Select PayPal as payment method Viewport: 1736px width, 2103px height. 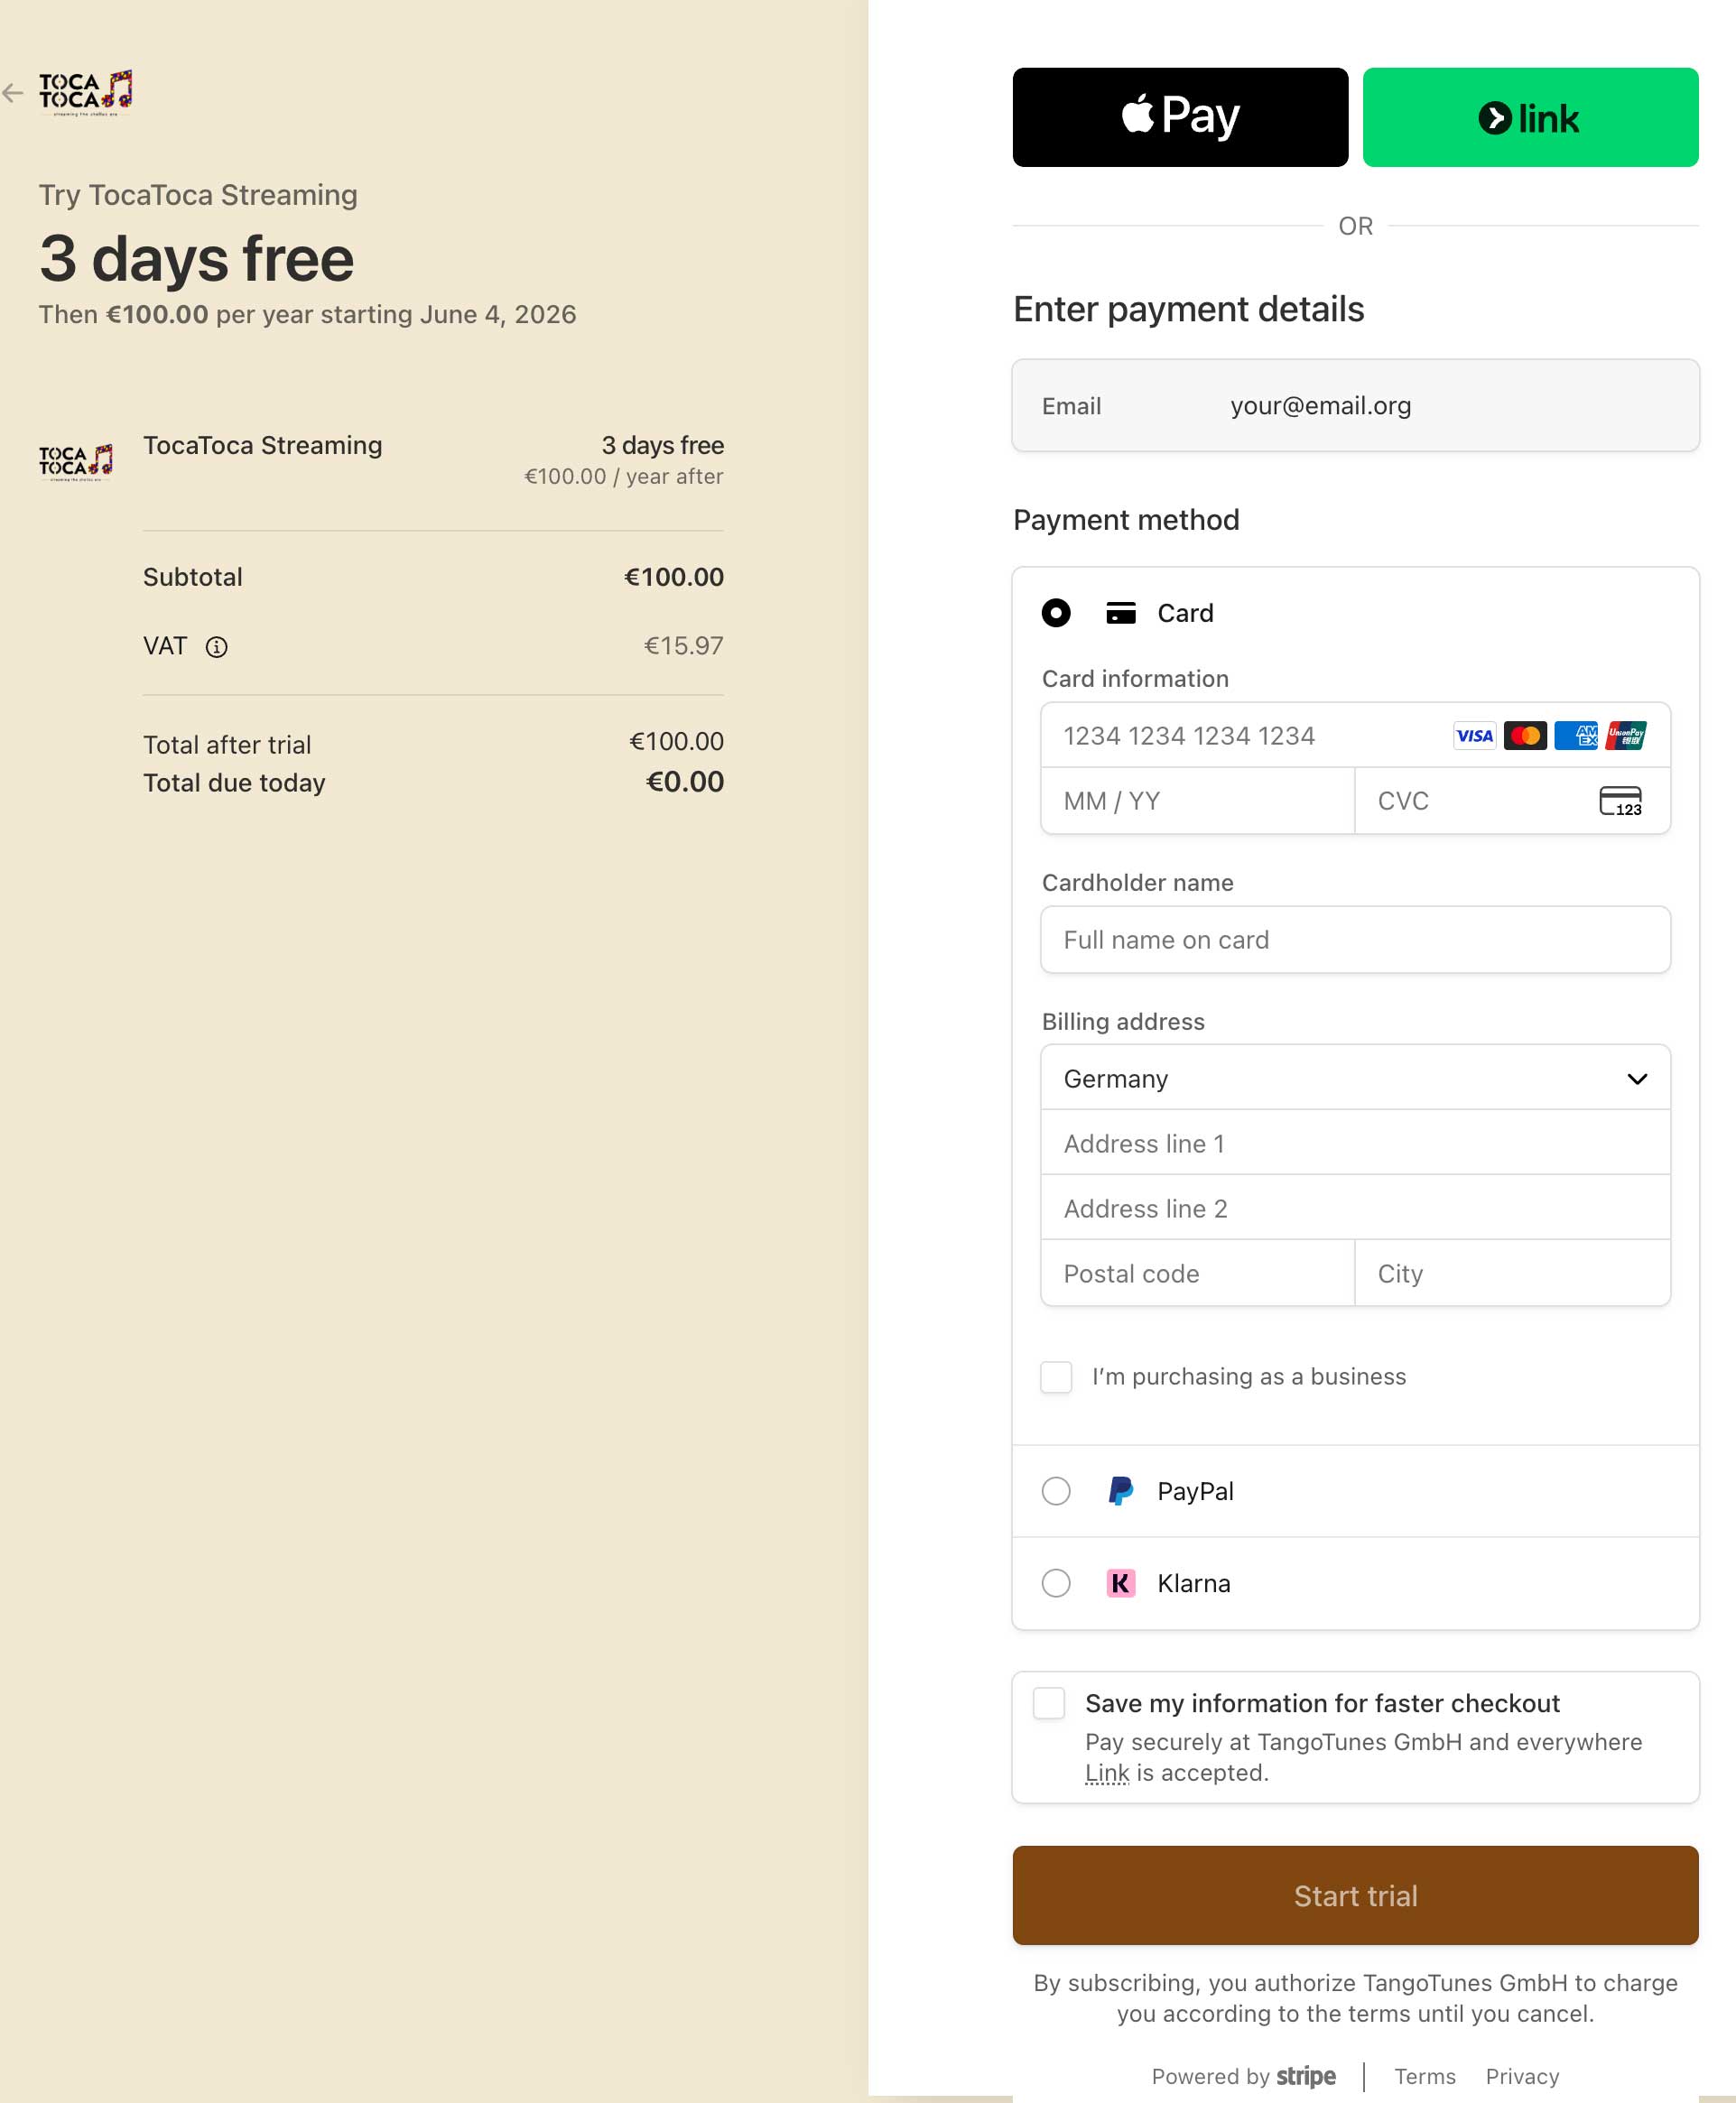[1056, 1491]
